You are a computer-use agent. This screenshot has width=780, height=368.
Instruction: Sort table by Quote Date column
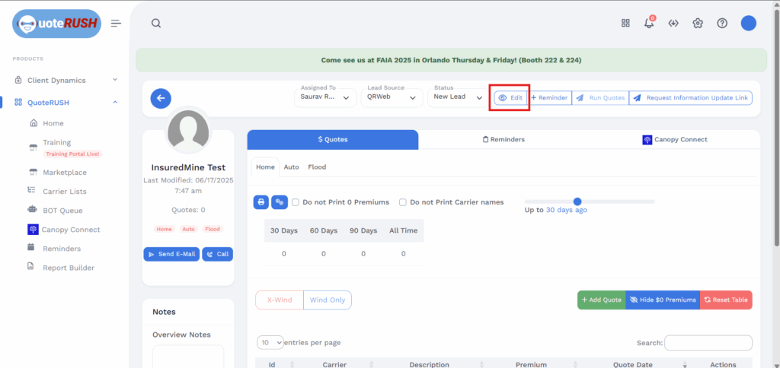(x=635, y=364)
